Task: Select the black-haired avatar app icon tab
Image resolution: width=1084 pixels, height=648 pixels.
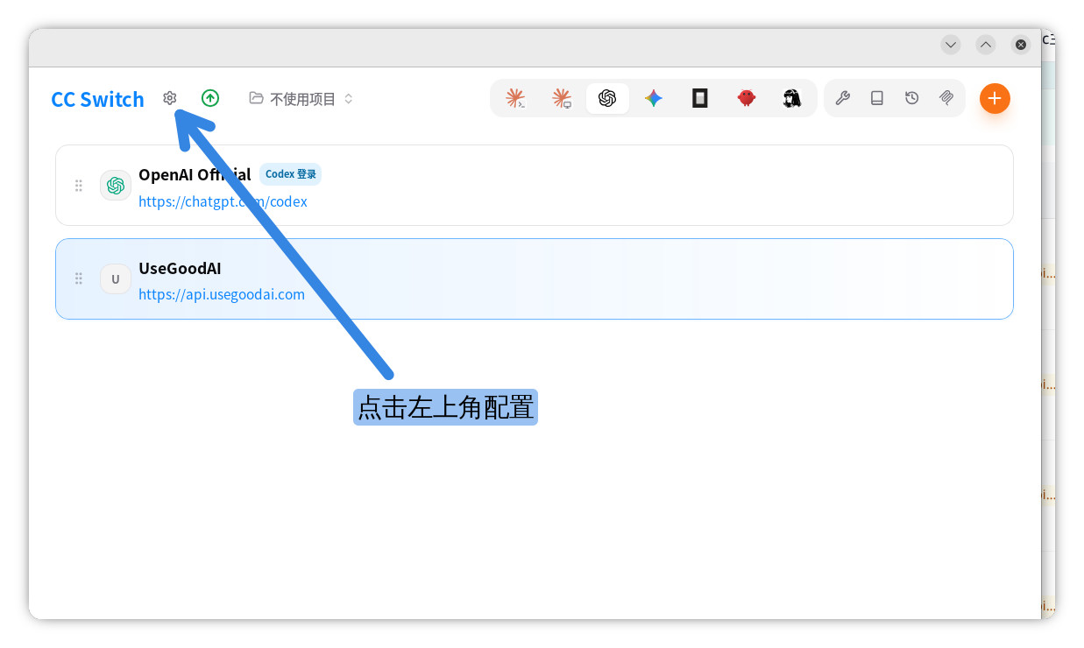Action: tap(792, 98)
